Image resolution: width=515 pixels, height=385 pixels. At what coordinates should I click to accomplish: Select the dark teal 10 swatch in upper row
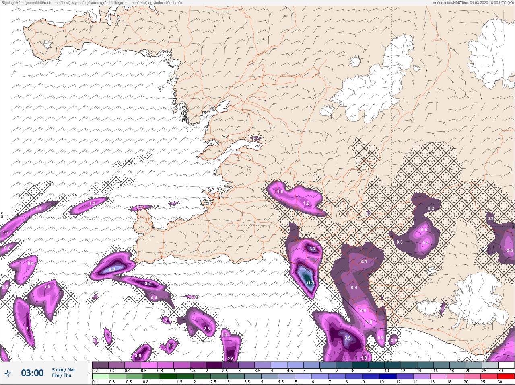tap(393, 365)
